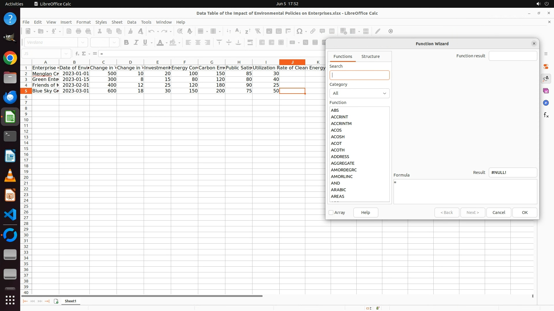Open the sidebar Navigator icon
Image resolution: width=554 pixels, height=311 pixels.
[x=546, y=103]
